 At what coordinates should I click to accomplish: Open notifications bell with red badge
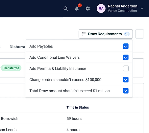click(x=77, y=8)
